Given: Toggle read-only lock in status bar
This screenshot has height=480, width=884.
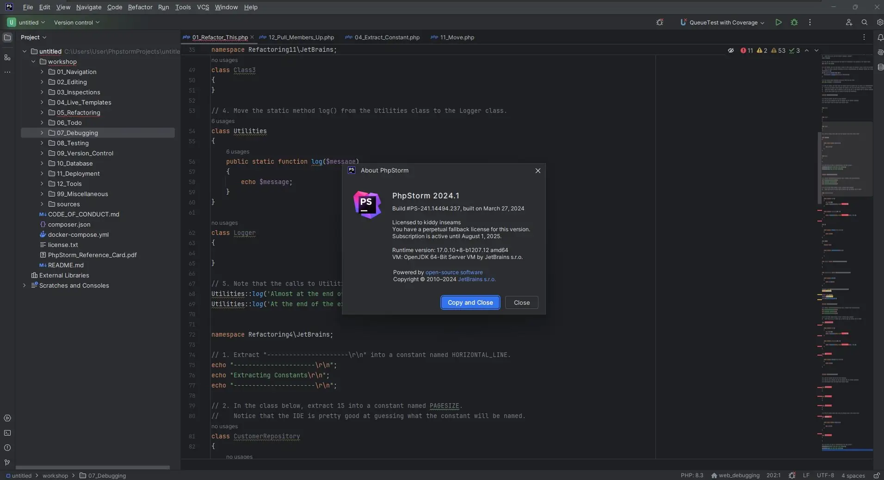Looking at the screenshot, I should coord(876,475).
